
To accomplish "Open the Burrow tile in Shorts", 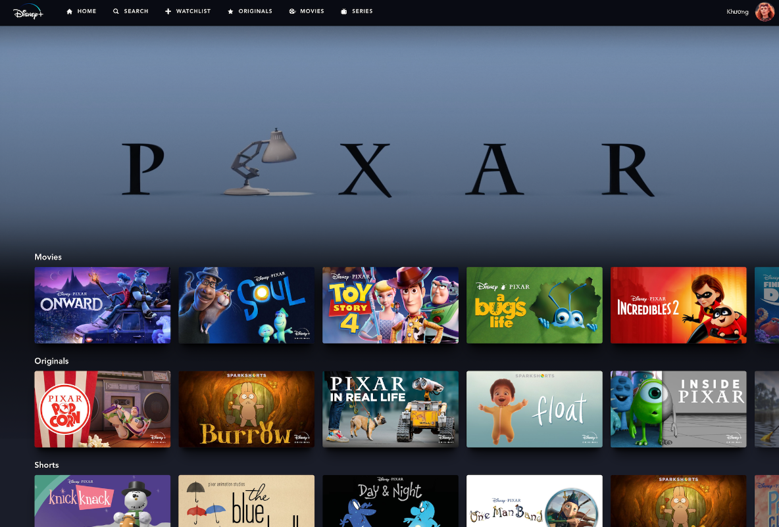I will pos(678,501).
